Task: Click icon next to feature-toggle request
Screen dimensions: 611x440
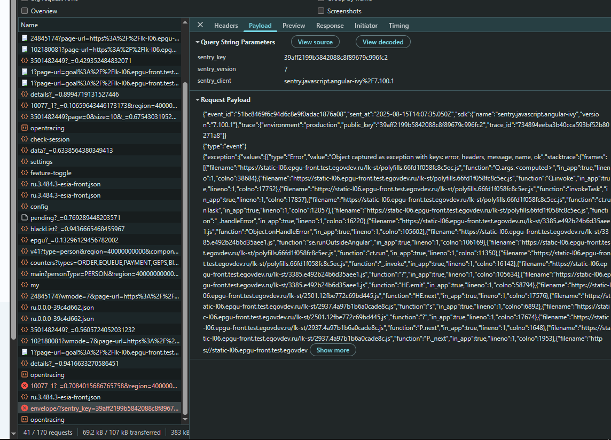Action: (25, 172)
